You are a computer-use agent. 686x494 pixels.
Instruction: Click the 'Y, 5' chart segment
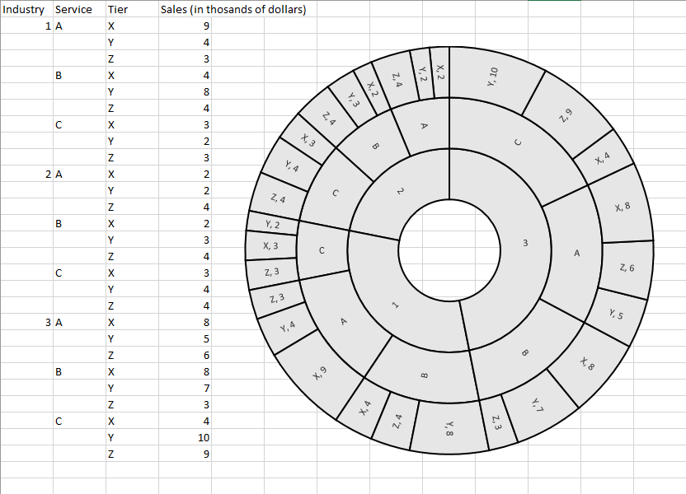[x=616, y=314]
